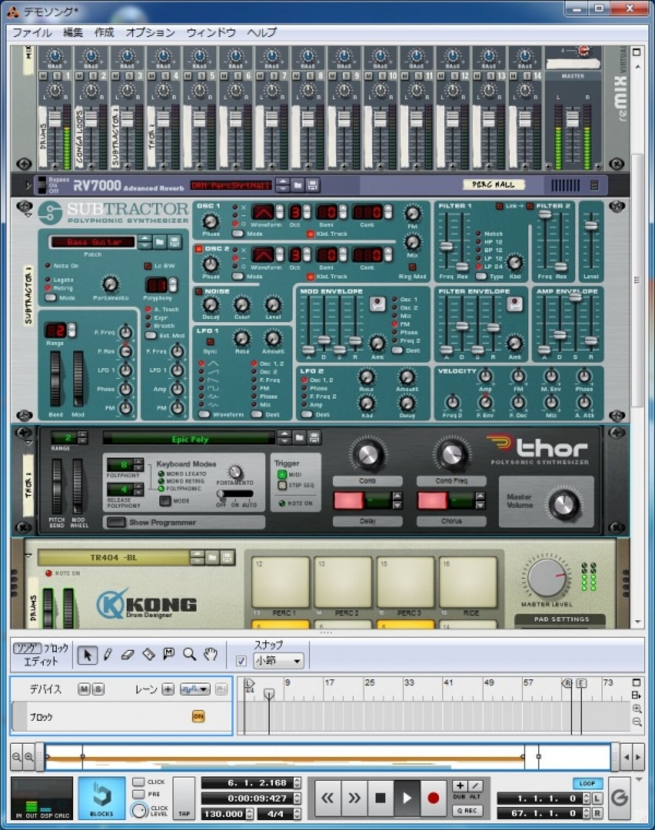Click the Q REC button
655x830 pixels.
point(467,810)
